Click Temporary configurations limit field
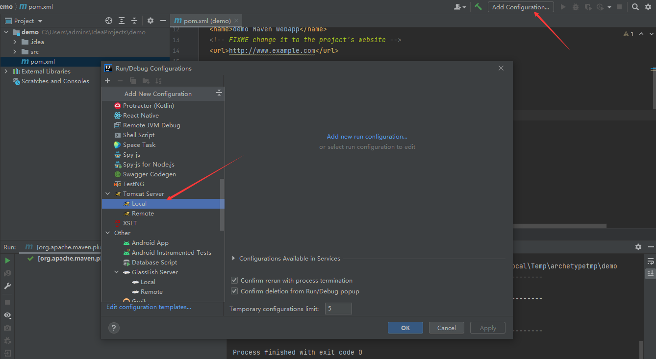The image size is (656, 359). (338, 309)
